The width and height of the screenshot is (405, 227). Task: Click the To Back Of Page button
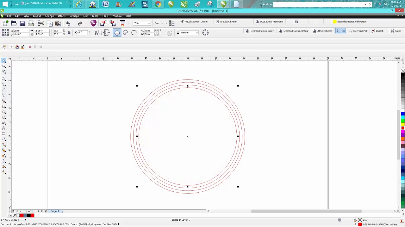(226, 22)
